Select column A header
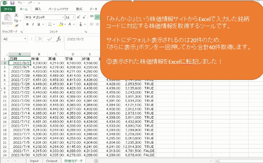The width and height of the screenshot is (263, 163). (20, 54)
